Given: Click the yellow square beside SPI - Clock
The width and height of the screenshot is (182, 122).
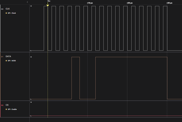Looking at the screenshot, I should point(6,13).
